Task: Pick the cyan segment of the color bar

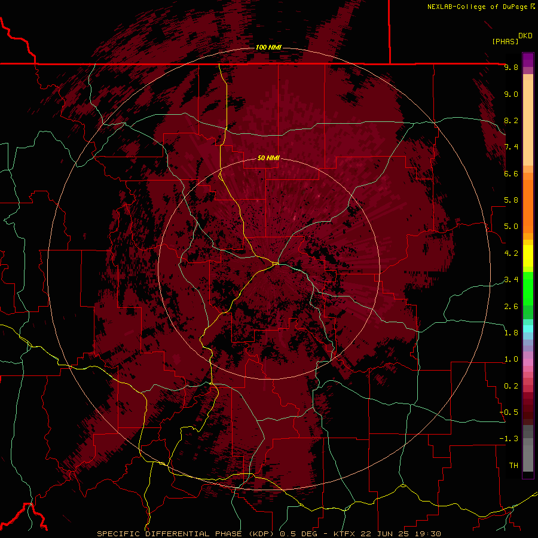Action: click(x=528, y=329)
